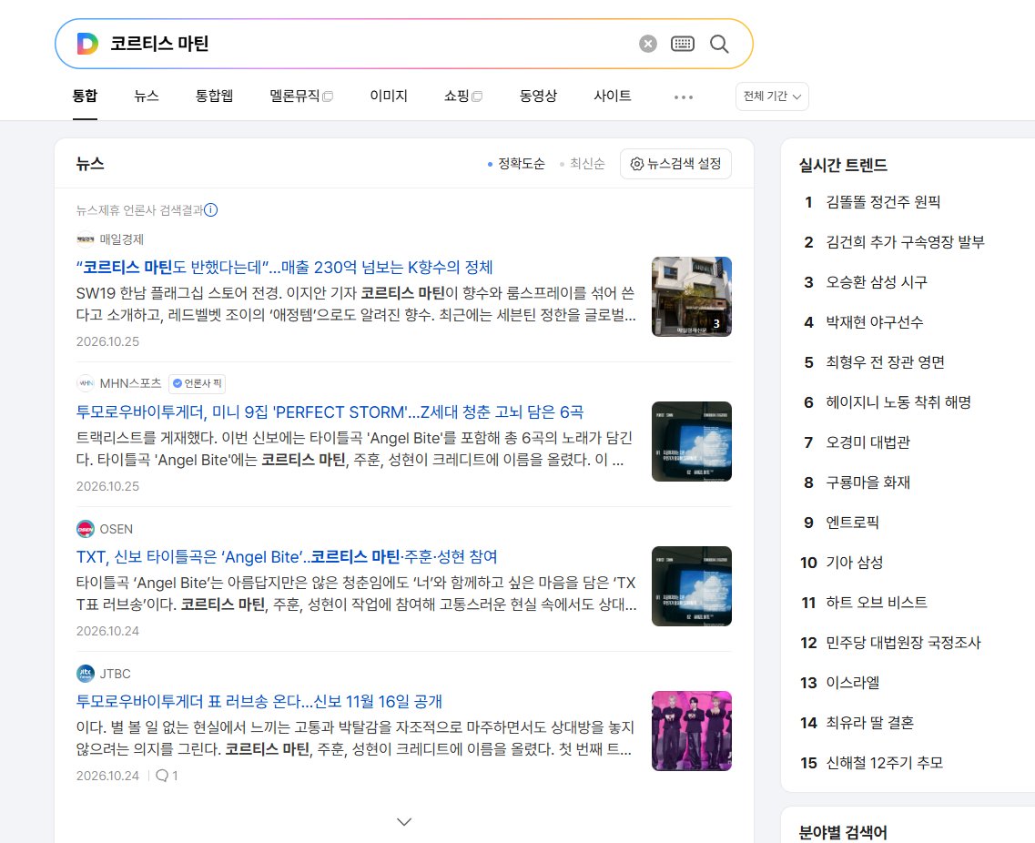The width and height of the screenshot is (1035, 843).
Task: Click the magnifier search icon
Action: (719, 44)
